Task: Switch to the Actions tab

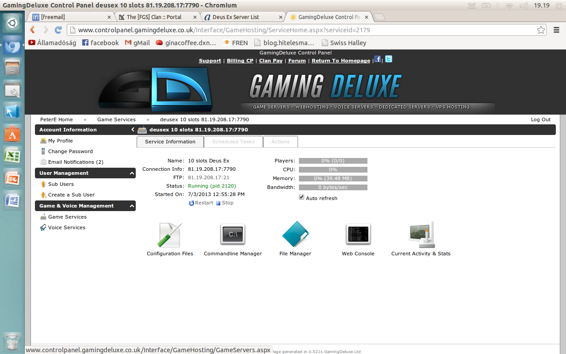Action: (x=280, y=142)
